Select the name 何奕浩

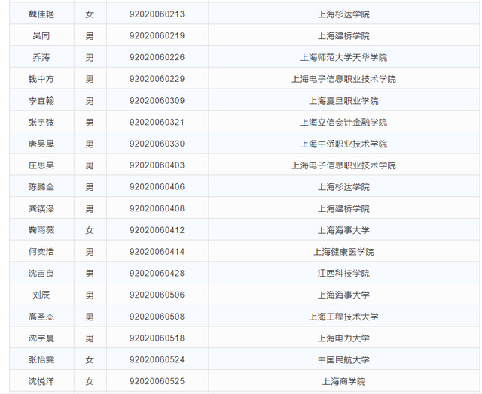click(x=41, y=252)
